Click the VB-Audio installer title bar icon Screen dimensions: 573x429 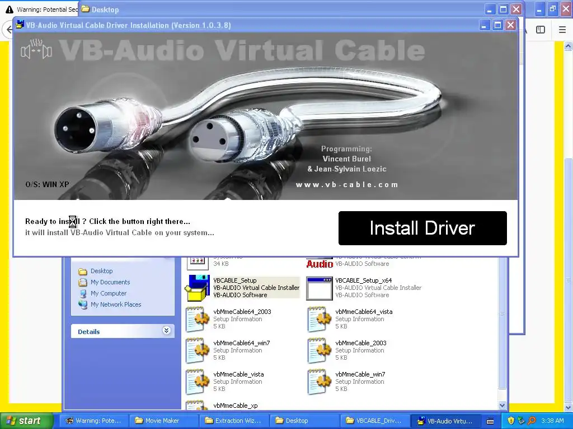click(x=20, y=25)
